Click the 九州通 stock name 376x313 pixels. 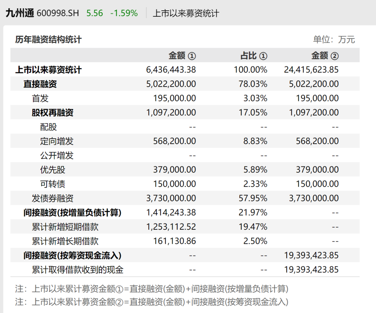pyautogui.click(x=20, y=13)
